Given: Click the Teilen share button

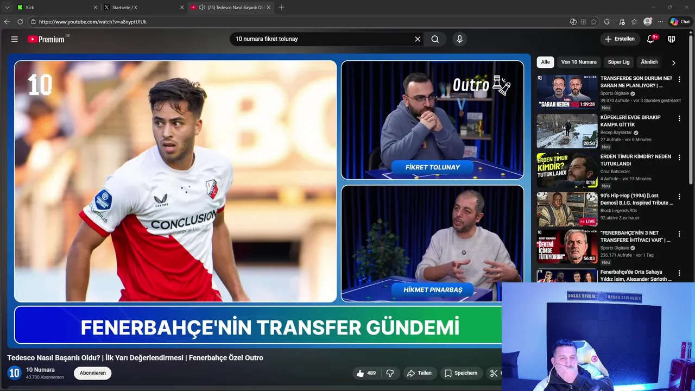Looking at the screenshot, I should (419, 373).
